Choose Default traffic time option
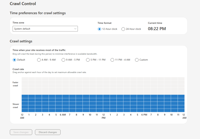Viewport: 200px width, 139px height. (14, 60)
